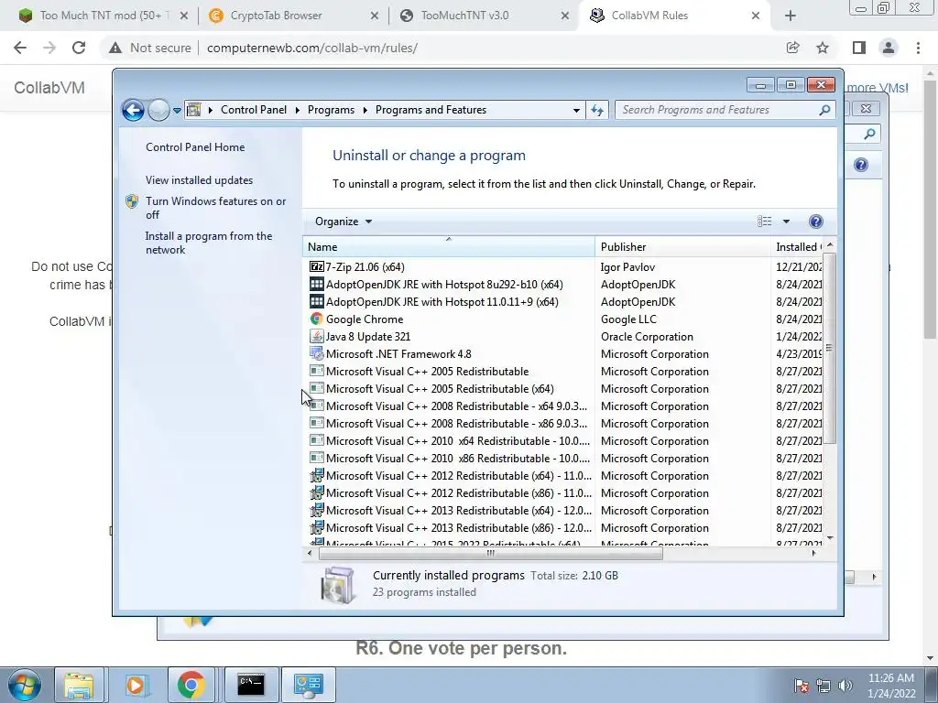Click scroll down arrow of program list
This screenshot has width=938, height=703.
[829, 538]
